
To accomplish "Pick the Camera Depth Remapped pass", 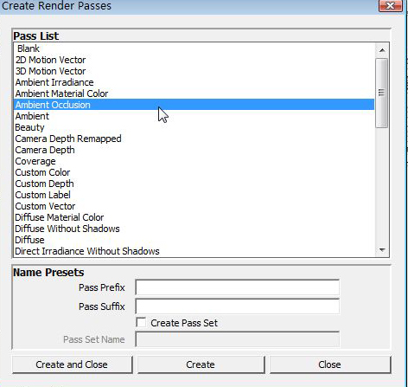I will point(194,139).
